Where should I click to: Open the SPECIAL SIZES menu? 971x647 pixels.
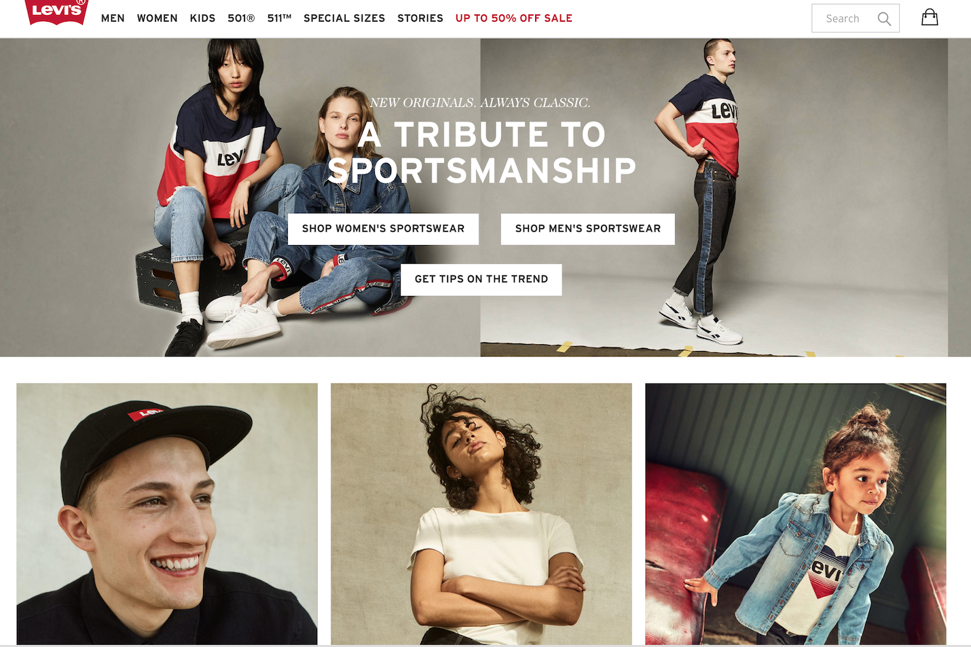click(344, 18)
